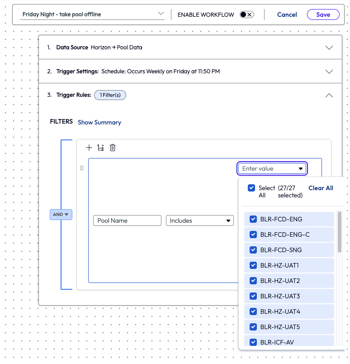Uncheck the BLR-FCD-ENG pool checkbox

pyautogui.click(x=253, y=220)
